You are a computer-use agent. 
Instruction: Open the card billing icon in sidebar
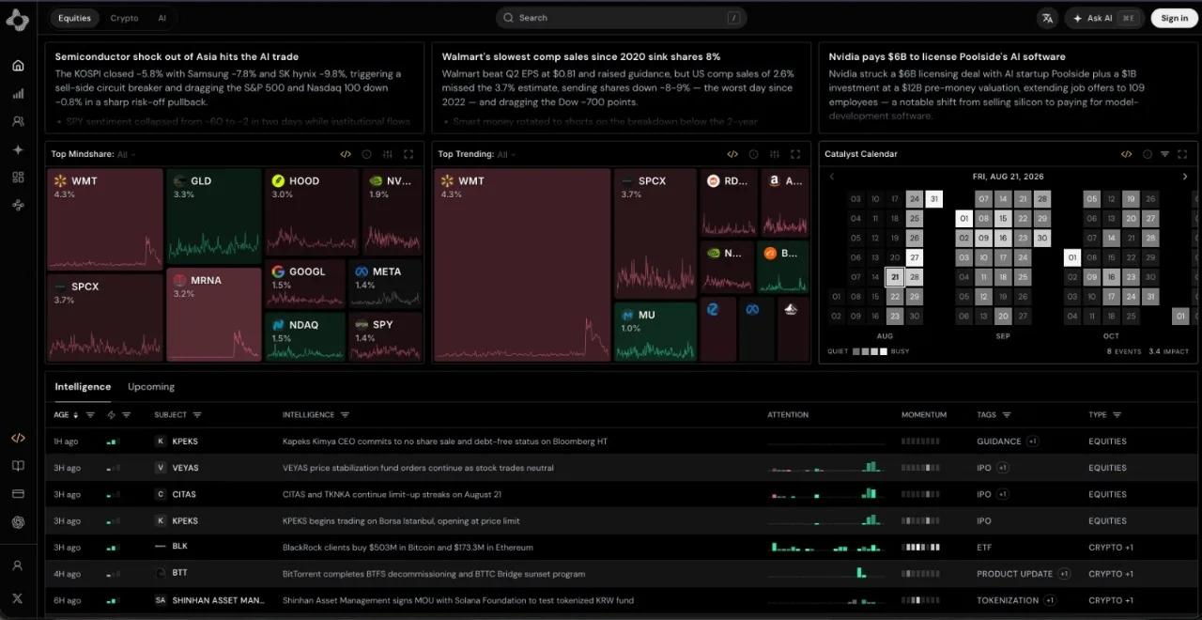(x=18, y=494)
